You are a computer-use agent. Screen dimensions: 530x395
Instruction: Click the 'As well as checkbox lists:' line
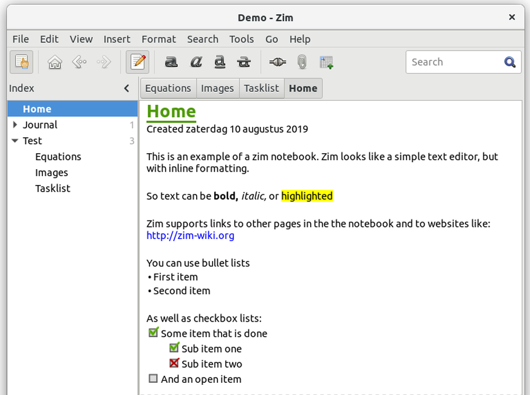tap(204, 319)
